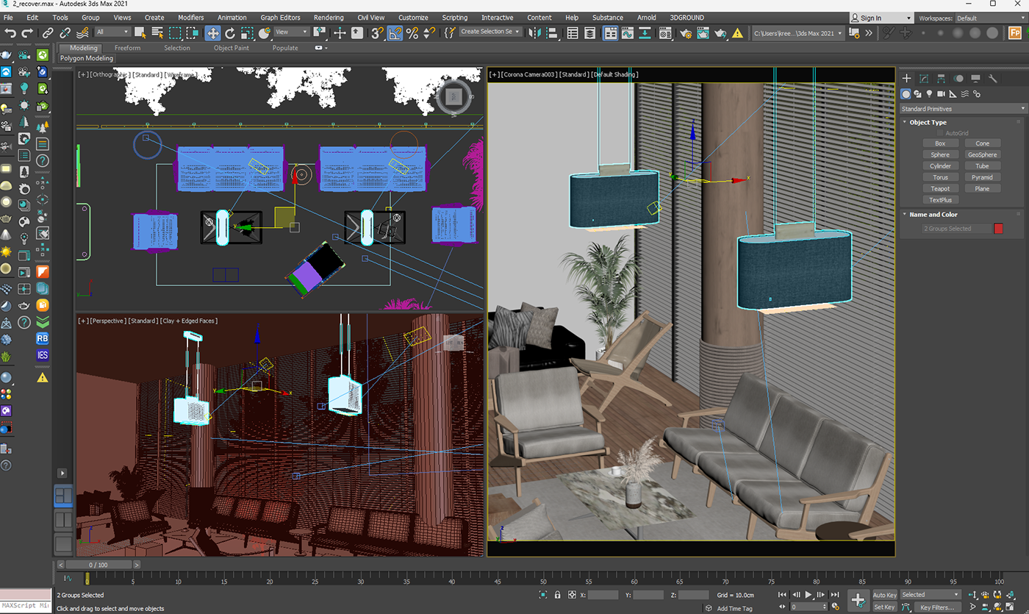Viewport: 1029px width, 614px height.
Task: Open the Render Setup teapot icon
Action: [x=686, y=32]
